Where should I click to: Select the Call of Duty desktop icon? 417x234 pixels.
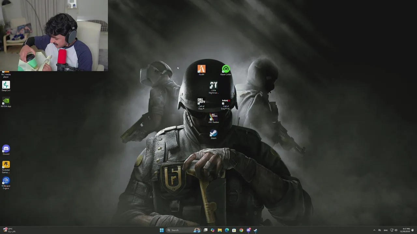point(201,103)
